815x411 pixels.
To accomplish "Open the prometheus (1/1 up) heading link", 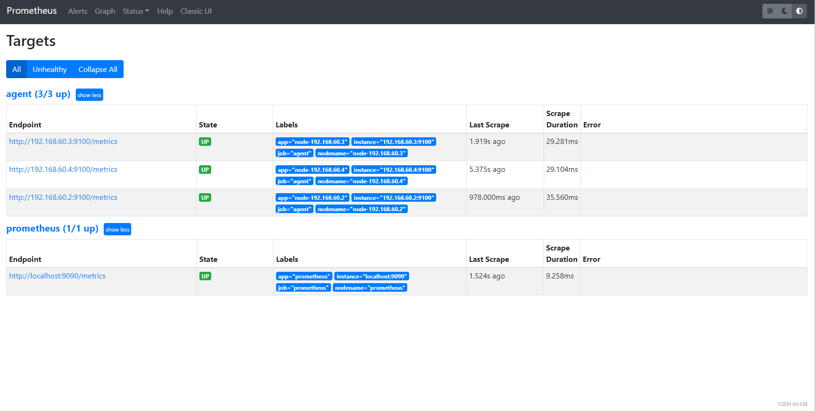I will click(x=53, y=228).
